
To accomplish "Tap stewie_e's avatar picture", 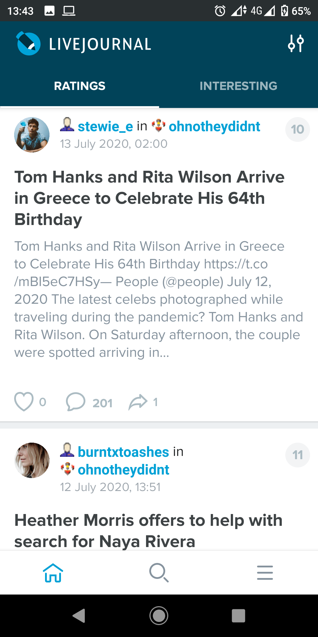I will click(32, 135).
